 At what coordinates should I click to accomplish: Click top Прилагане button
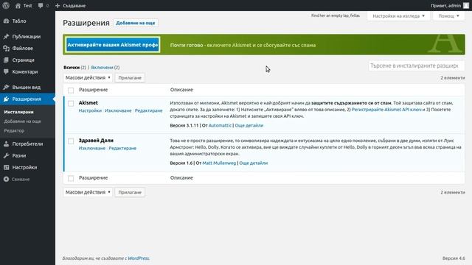[130, 77]
